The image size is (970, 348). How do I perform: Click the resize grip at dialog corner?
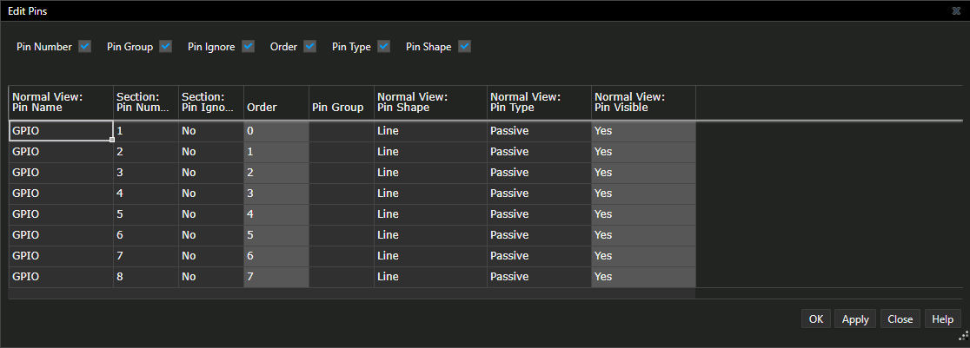[962, 336]
